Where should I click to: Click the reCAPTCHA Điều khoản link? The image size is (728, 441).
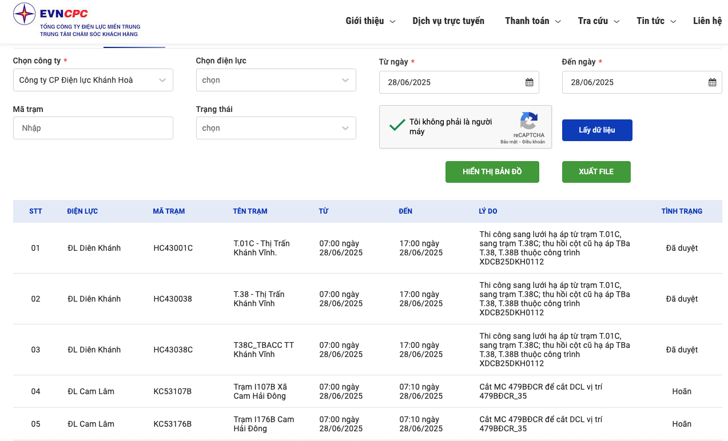[534, 142]
